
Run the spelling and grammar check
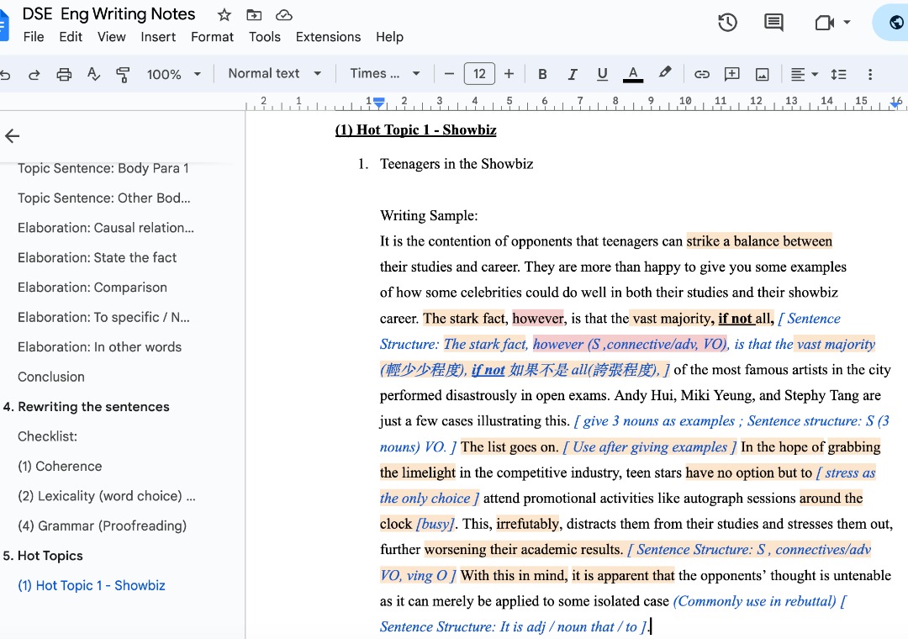93,74
